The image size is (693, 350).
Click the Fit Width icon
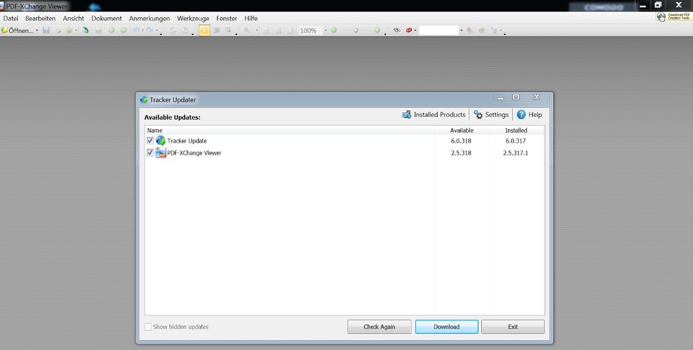point(290,30)
